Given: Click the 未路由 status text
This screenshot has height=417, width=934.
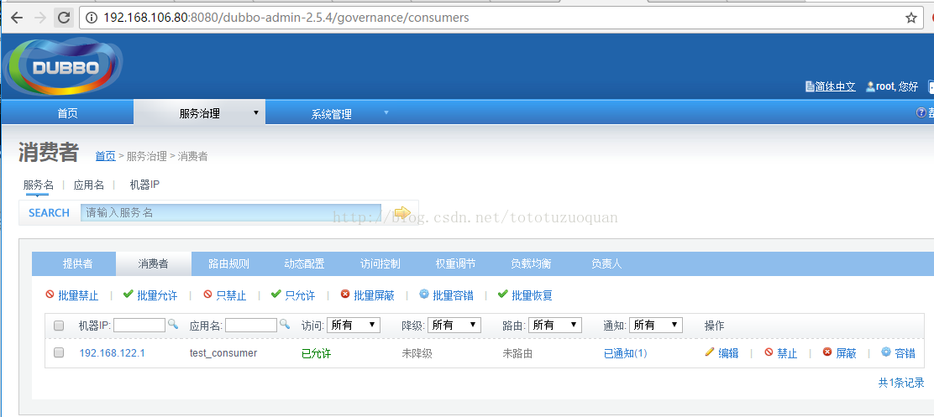Looking at the screenshot, I should click(x=517, y=353).
